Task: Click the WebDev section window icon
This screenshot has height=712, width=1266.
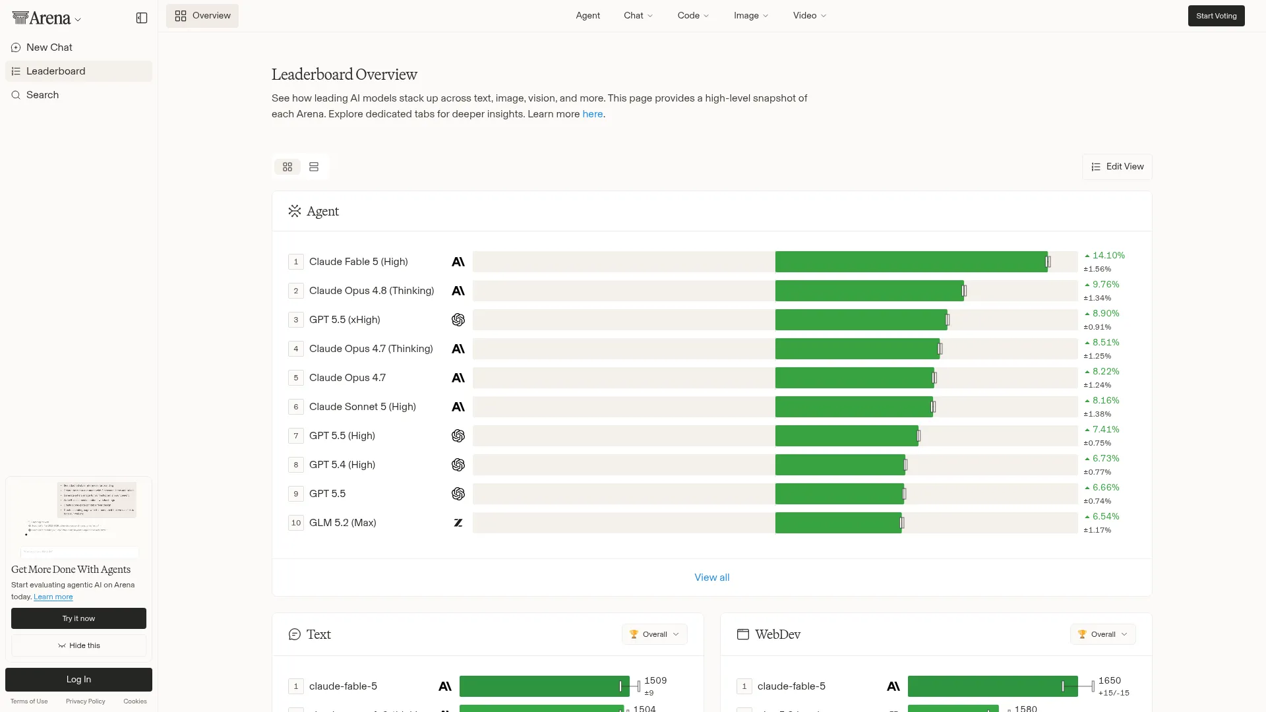Action: pos(743,634)
